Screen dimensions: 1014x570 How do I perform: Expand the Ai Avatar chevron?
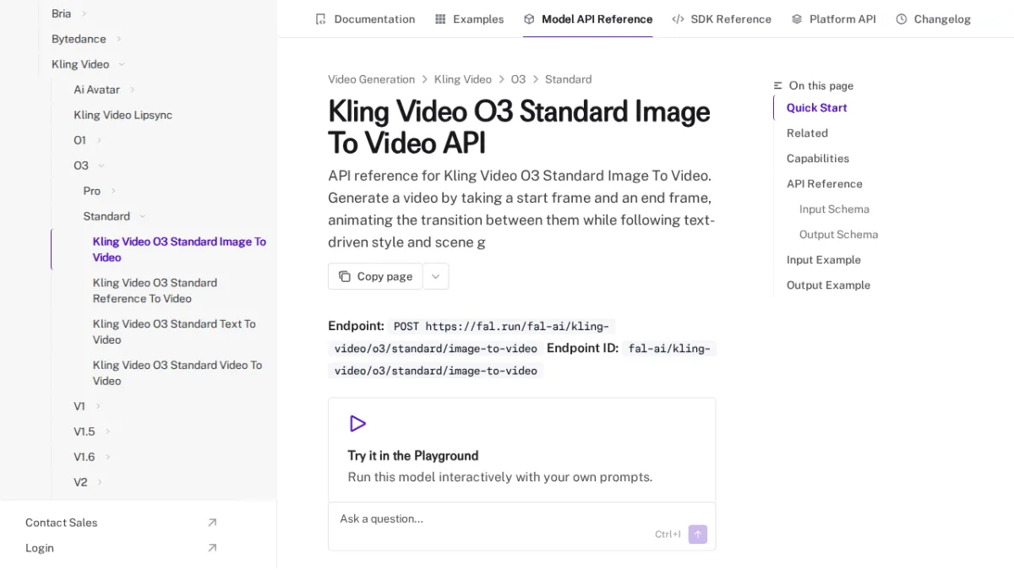(x=133, y=90)
